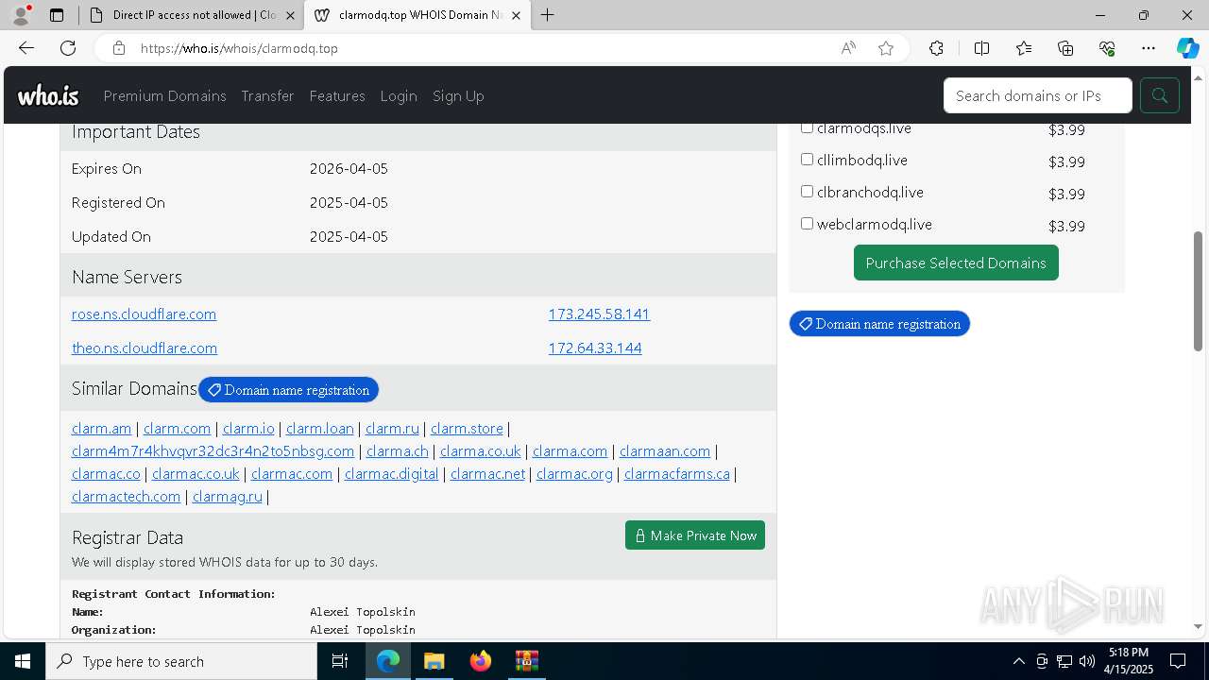Open Features in who.is navbar
The height and width of the screenshot is (680, 1209).
337,95
